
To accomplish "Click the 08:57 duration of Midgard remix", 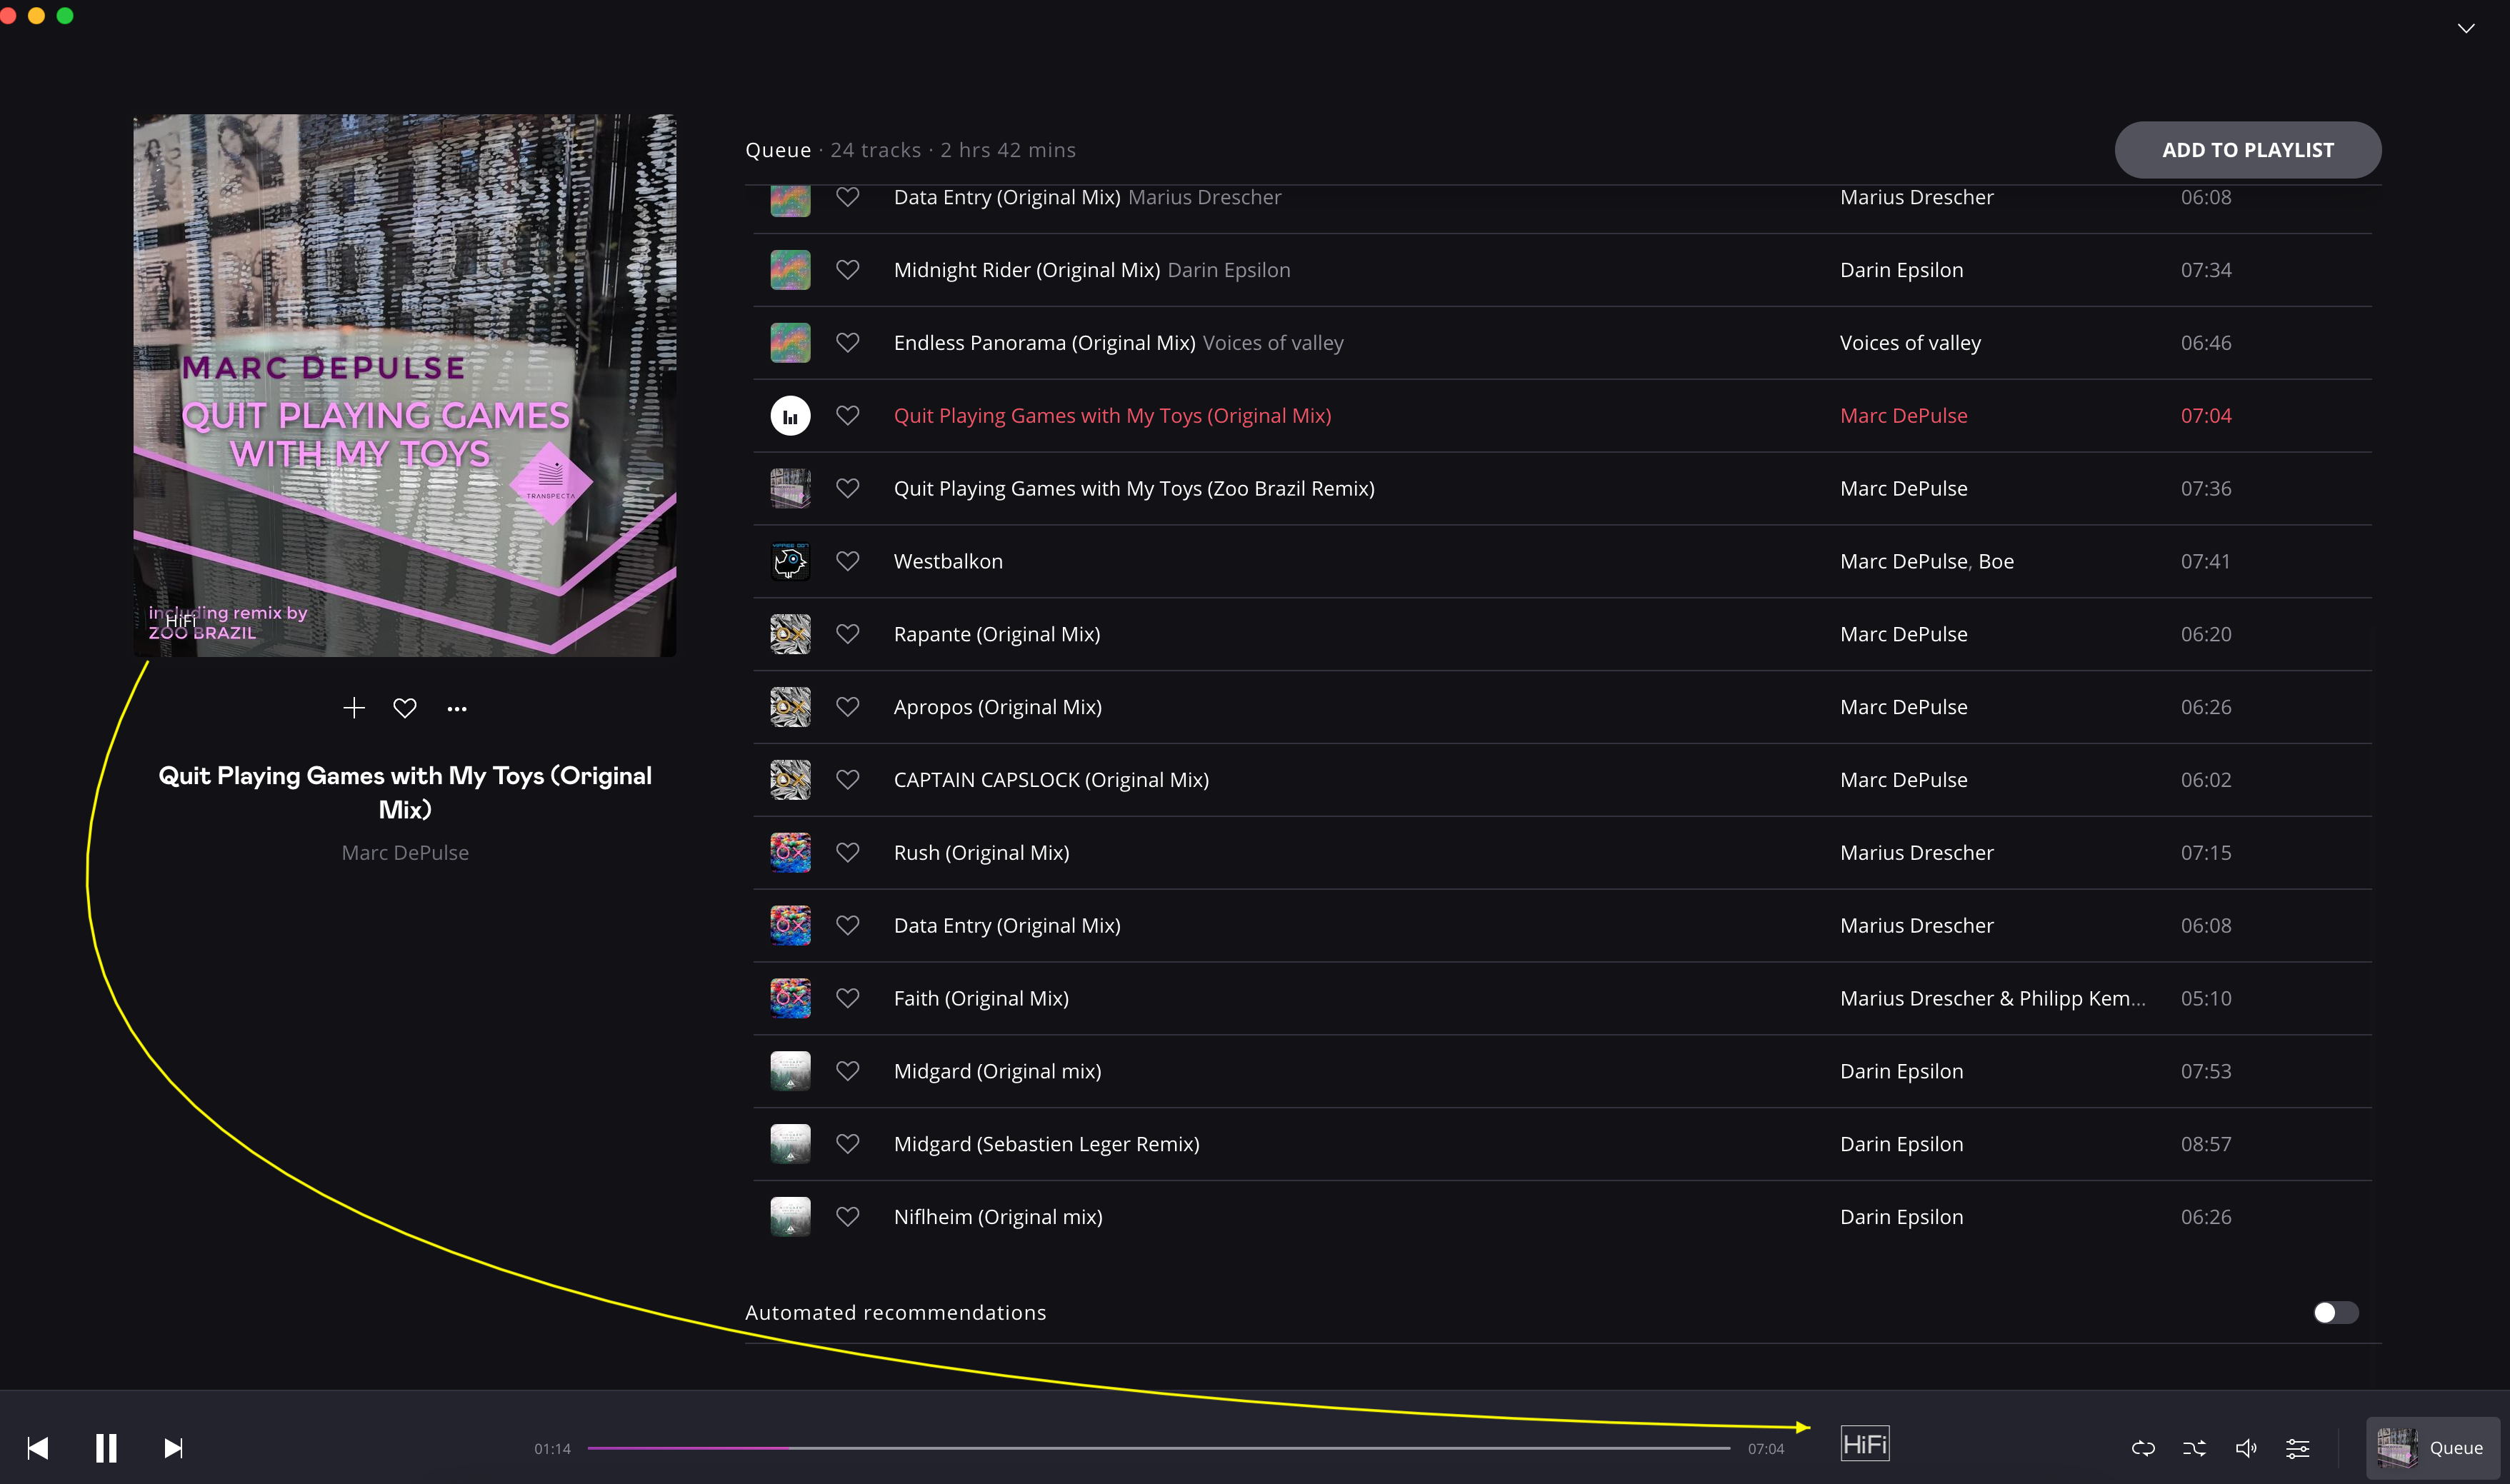I will coord(2206,1144).
